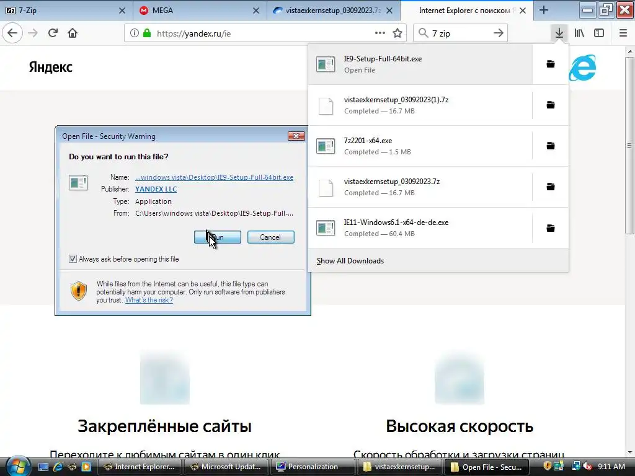Open page actions three-dot menu
The image size is (635, 476).
(380, 33)
